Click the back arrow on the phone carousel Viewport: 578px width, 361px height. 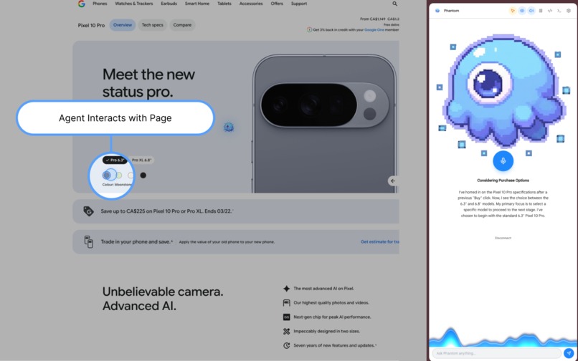click(393, 181)
